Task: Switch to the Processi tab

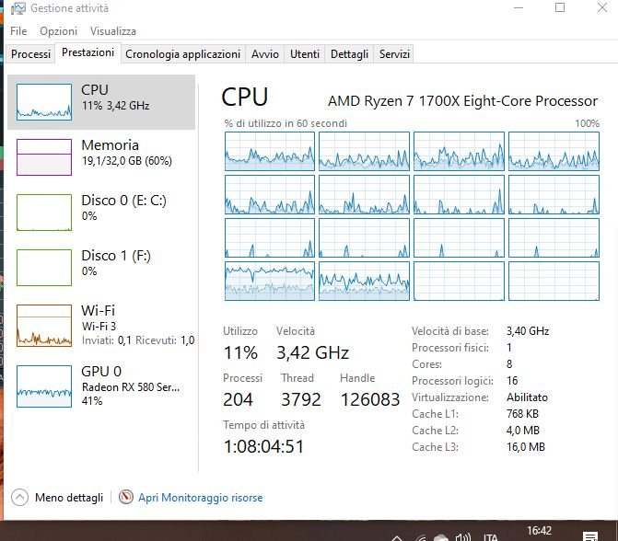Action: coord(31,54)
